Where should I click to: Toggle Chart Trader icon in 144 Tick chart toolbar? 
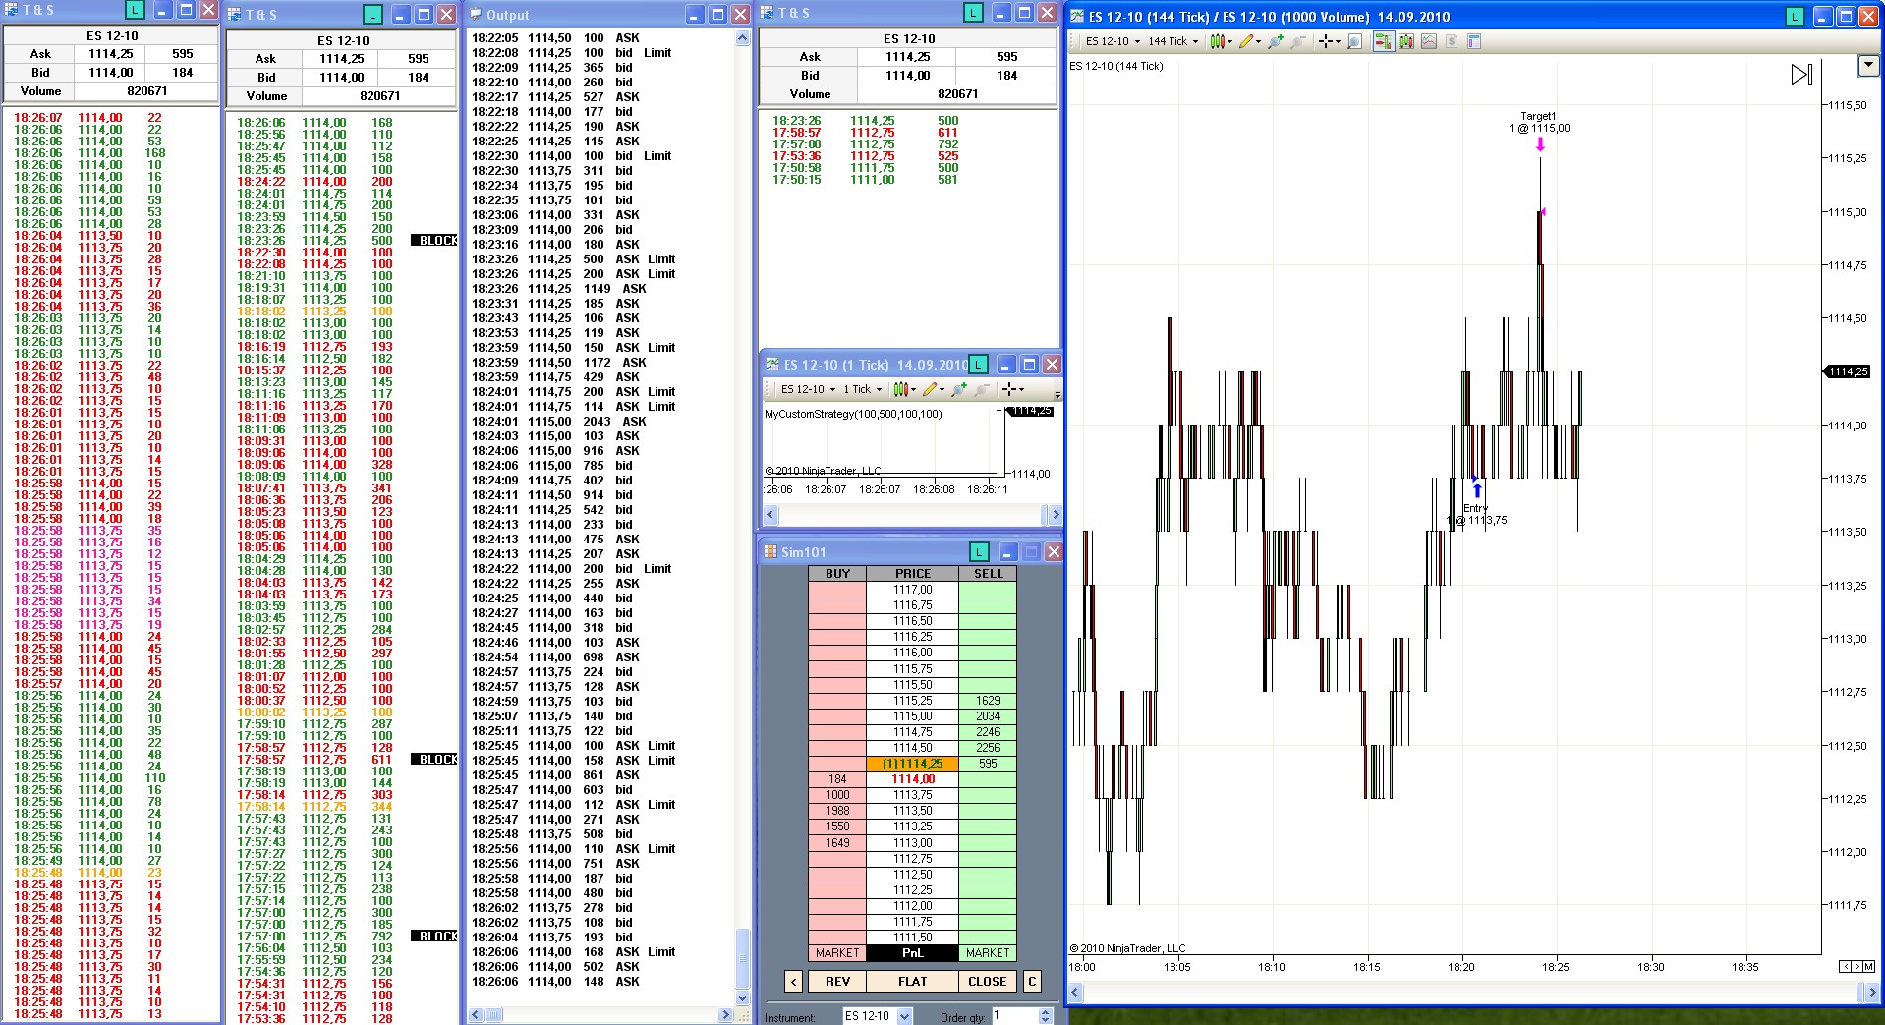[1383, 41]
